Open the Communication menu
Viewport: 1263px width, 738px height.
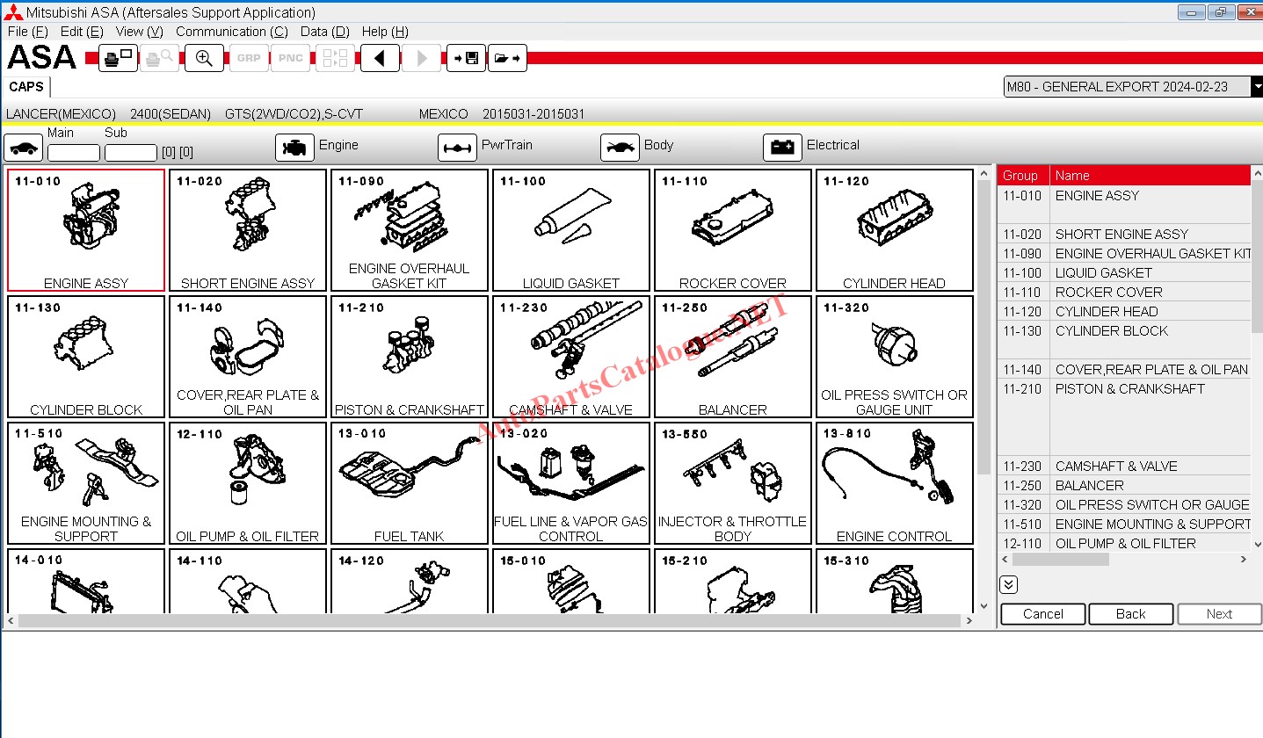(232, 32)
